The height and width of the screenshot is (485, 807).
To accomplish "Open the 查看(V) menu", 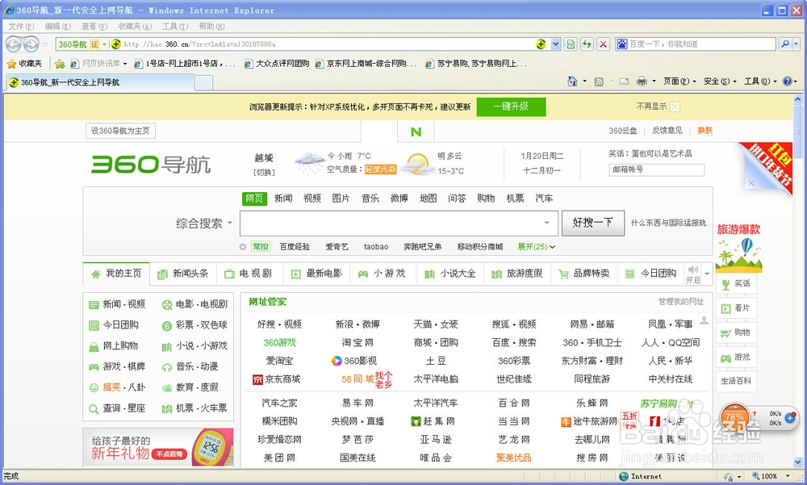I will tap(94, 27).
